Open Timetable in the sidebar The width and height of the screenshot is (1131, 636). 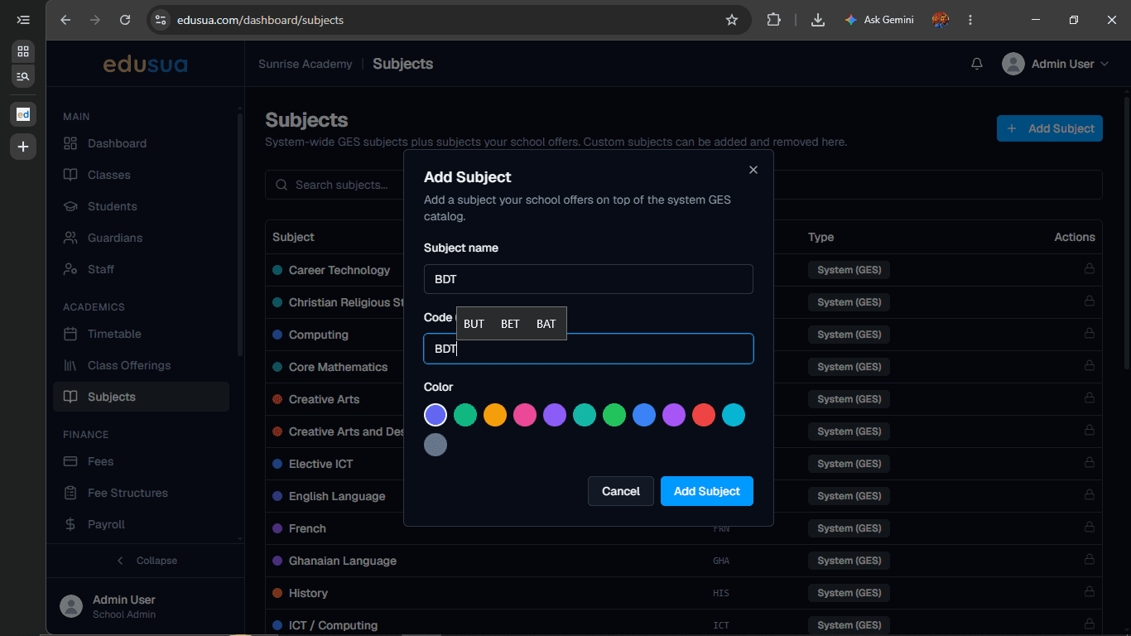point(141,334)
